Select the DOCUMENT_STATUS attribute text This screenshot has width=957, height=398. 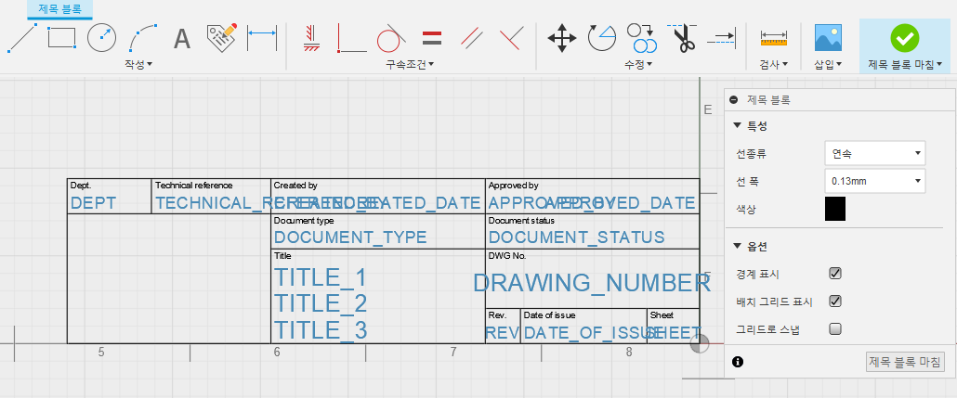pyautogui.click(x=576, y=238)
